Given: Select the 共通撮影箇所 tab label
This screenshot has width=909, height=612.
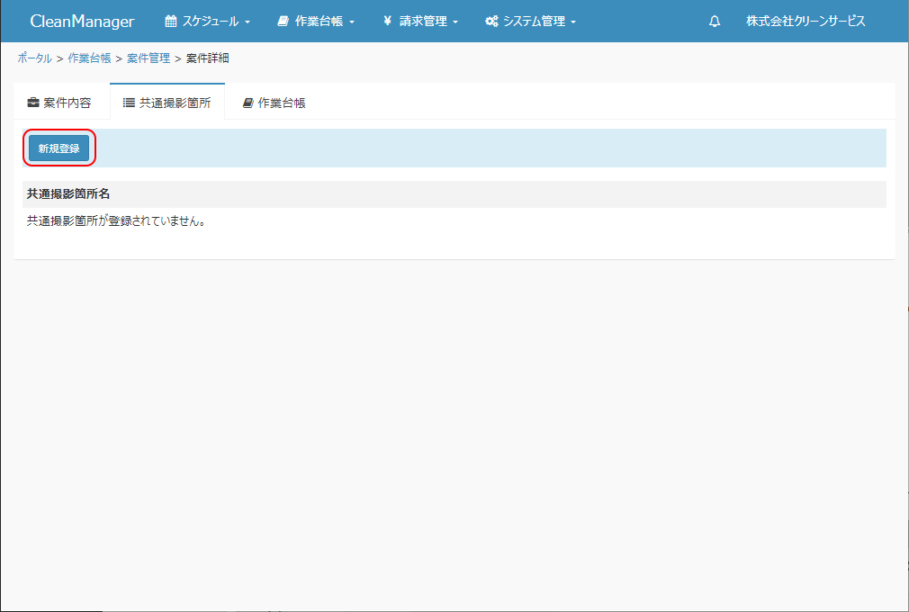Looking at the screenshot, I should pyautogui.click(x=175, y=103).
